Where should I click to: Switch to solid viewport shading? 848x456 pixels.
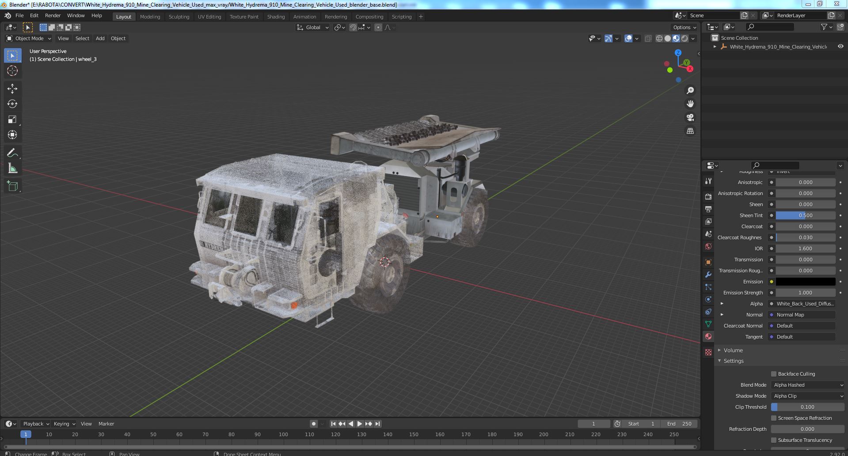point(668,38)
